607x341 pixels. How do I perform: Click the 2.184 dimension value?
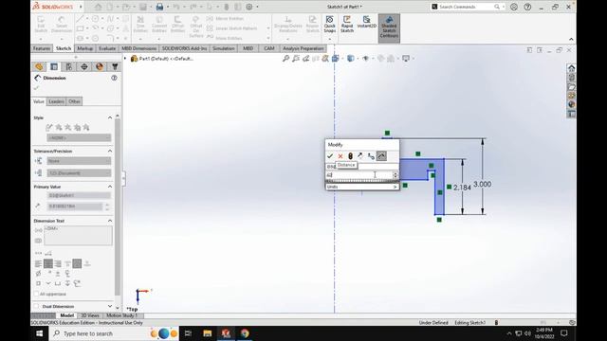pyautogui.click(x=462, y=188)
